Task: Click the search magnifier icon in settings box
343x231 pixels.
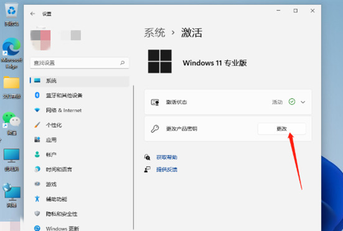Action: [x=122, y=63]
